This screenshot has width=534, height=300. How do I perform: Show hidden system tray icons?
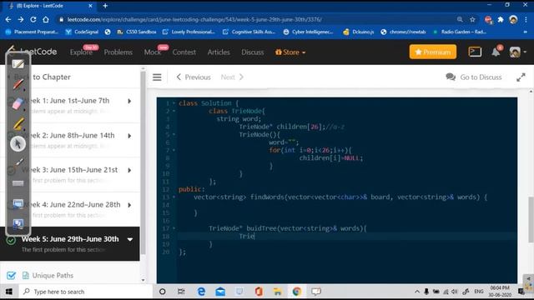tap(417, 292)
